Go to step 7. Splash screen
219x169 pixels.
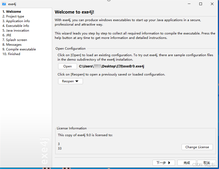(x=15, y=40)
